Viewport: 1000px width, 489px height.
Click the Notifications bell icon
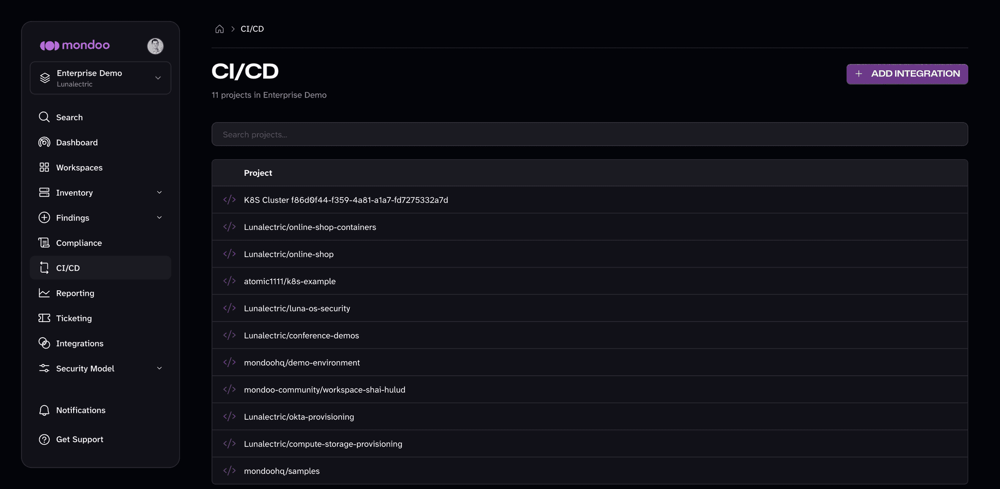click(x=44, y=410)
